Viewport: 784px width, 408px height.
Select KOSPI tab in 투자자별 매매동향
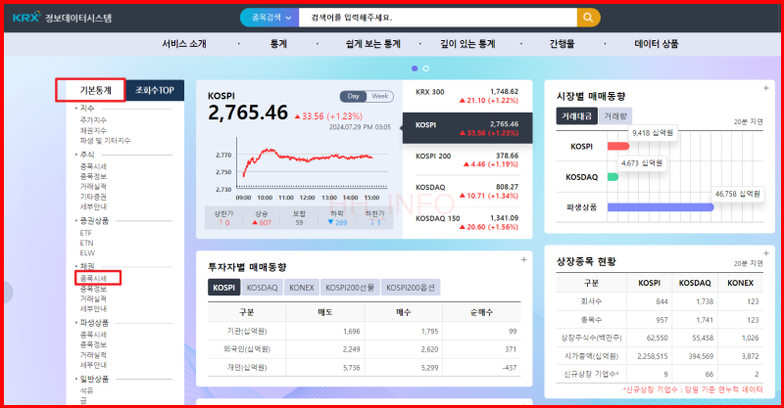[224, 288]
